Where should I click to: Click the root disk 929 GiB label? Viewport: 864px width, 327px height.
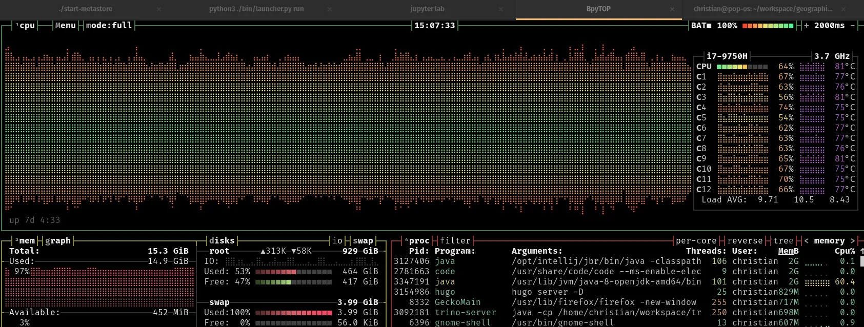click(360, 251)
